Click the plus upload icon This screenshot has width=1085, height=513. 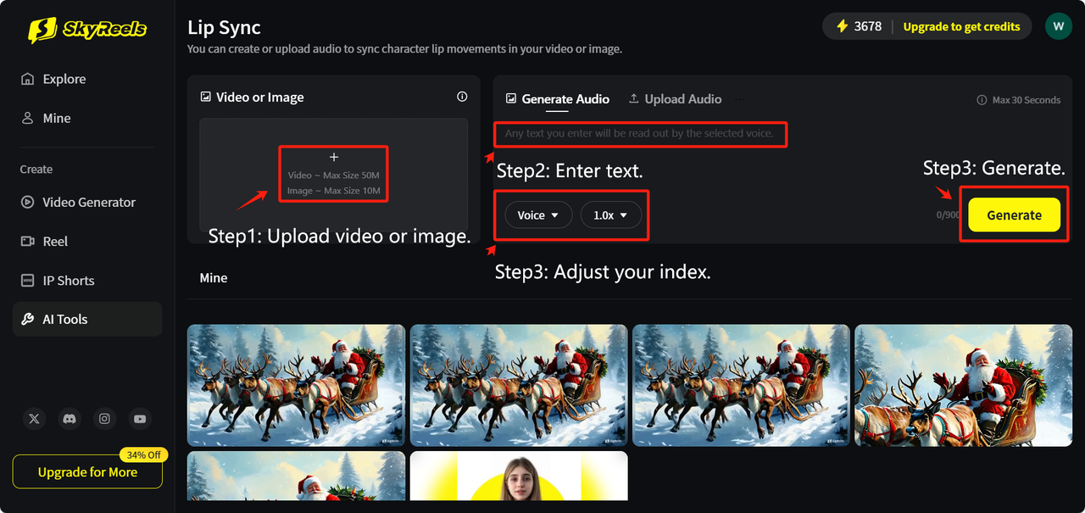334,157
